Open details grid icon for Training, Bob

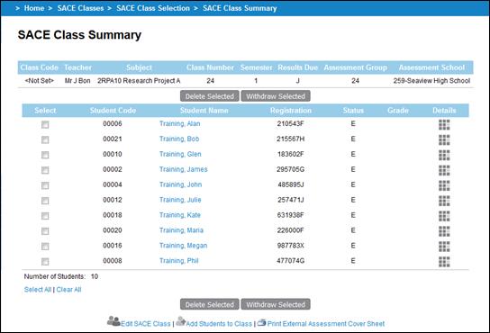(444, 139)
